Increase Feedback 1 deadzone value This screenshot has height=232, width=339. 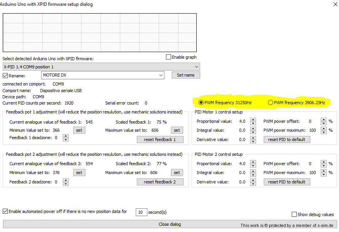coord(66,136)
